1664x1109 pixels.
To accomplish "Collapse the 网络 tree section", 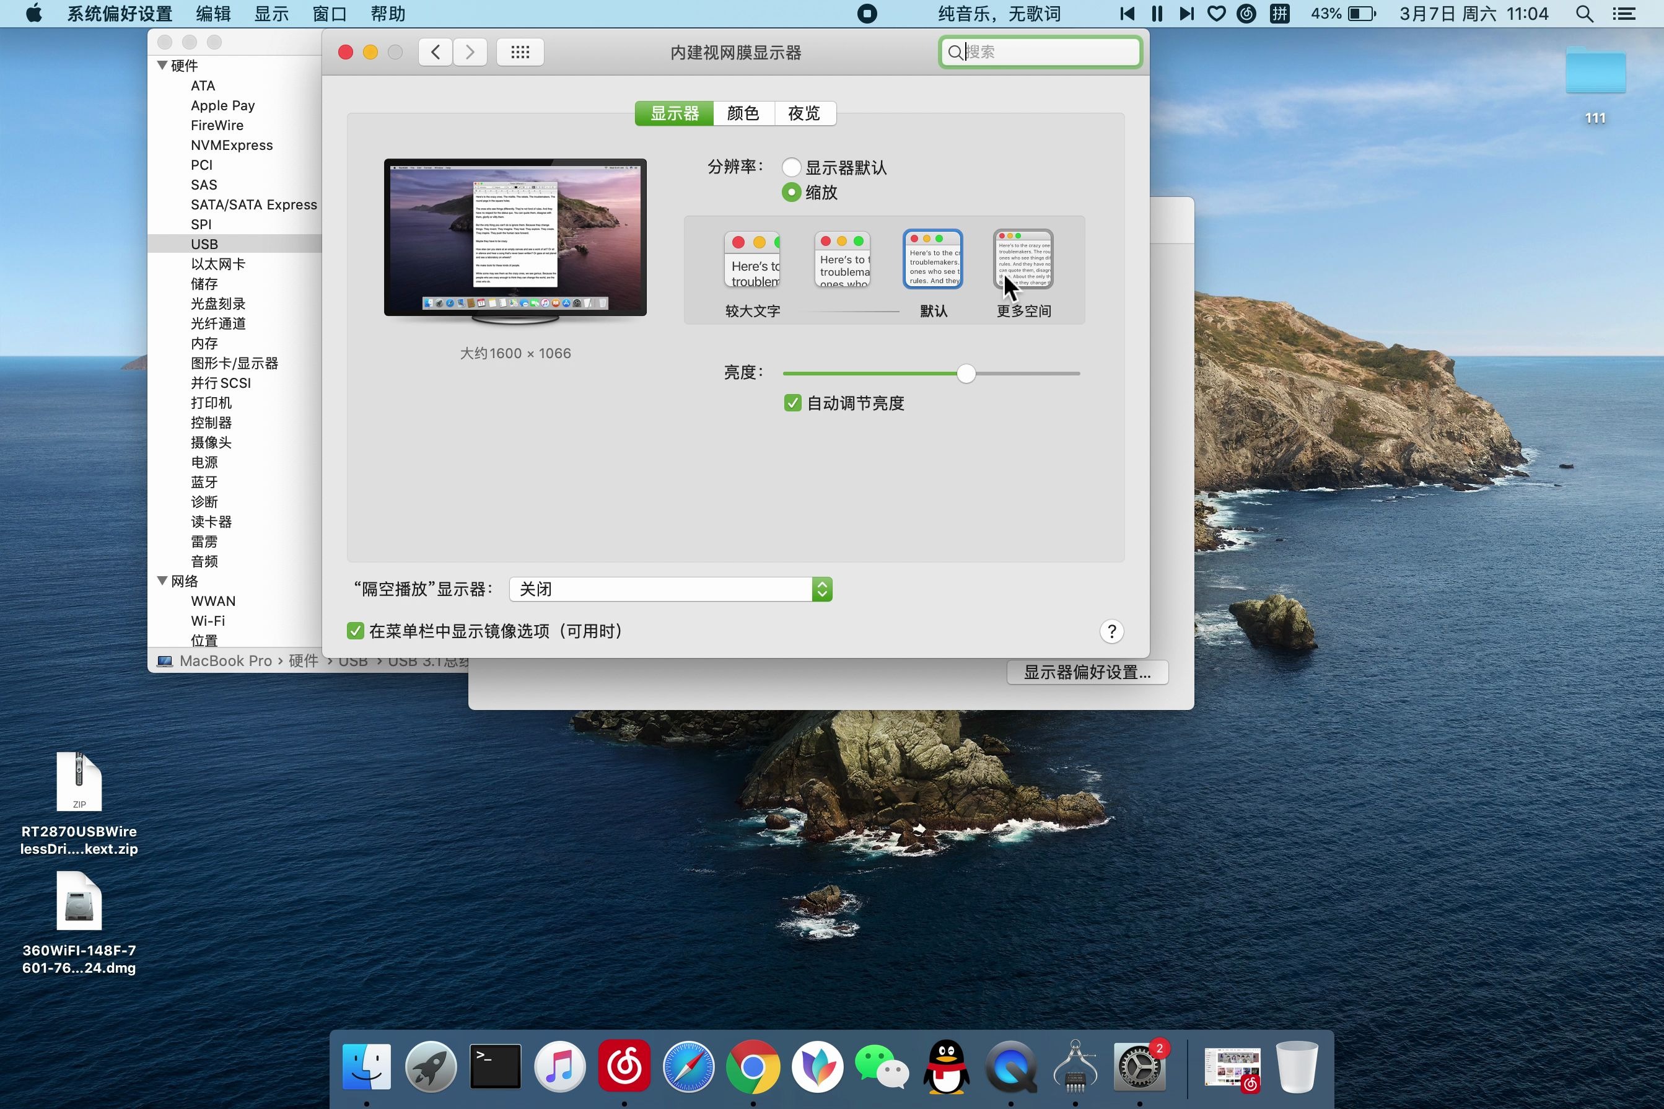I will (163, 581).
